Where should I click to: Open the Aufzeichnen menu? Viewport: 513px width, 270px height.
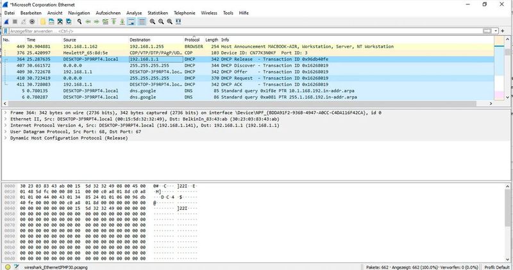[x=108, y=13]
